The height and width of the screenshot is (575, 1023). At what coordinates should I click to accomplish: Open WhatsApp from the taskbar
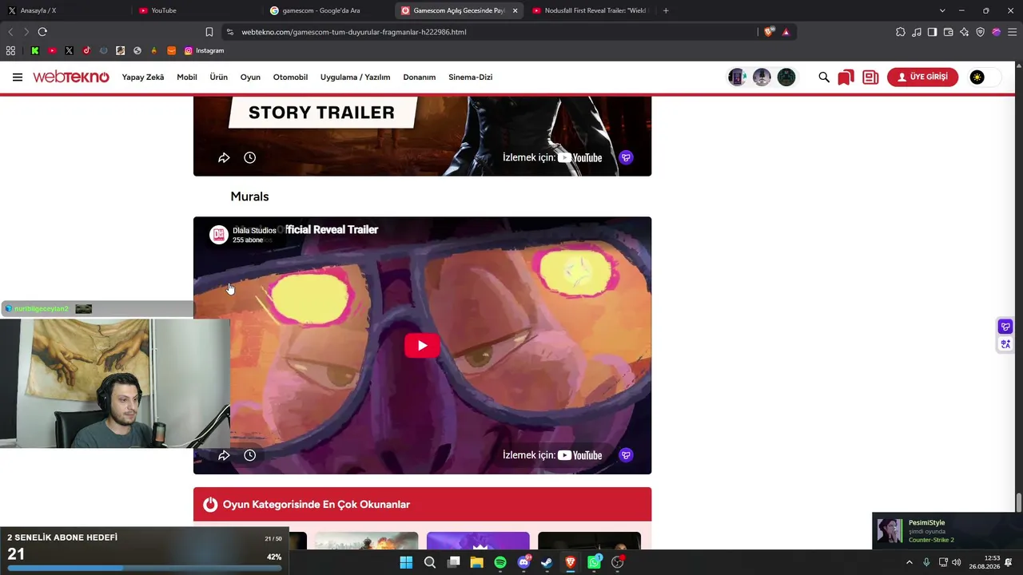tap(594, 562)
